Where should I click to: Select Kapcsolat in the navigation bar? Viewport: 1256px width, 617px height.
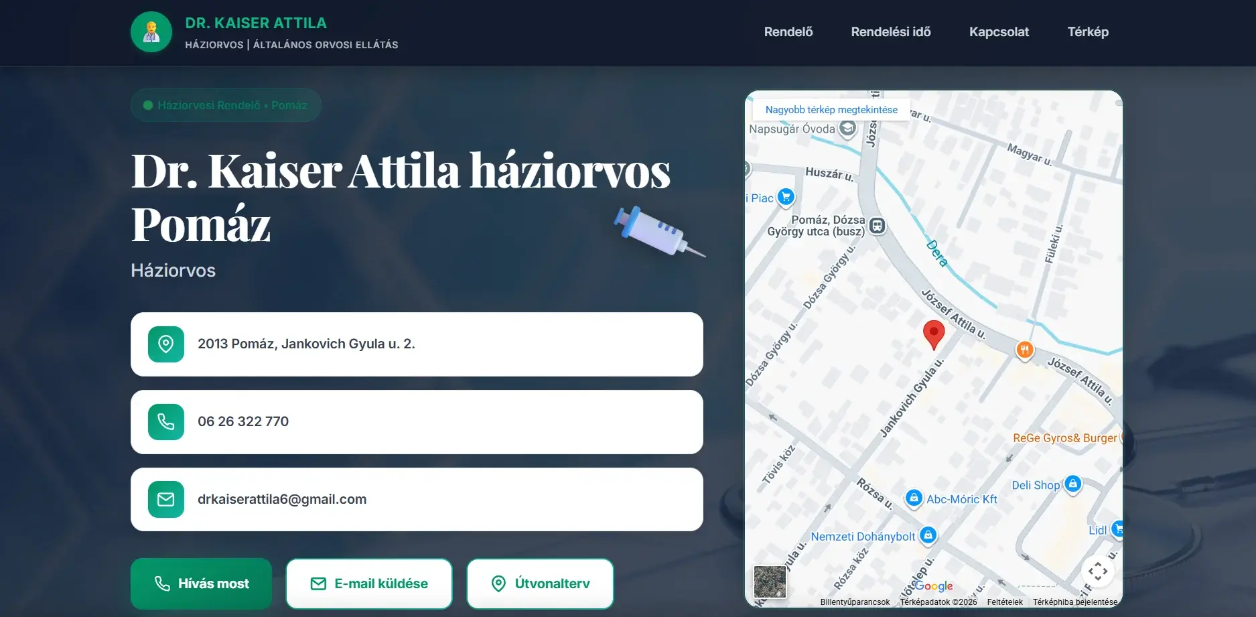click(x=999, y=31)
